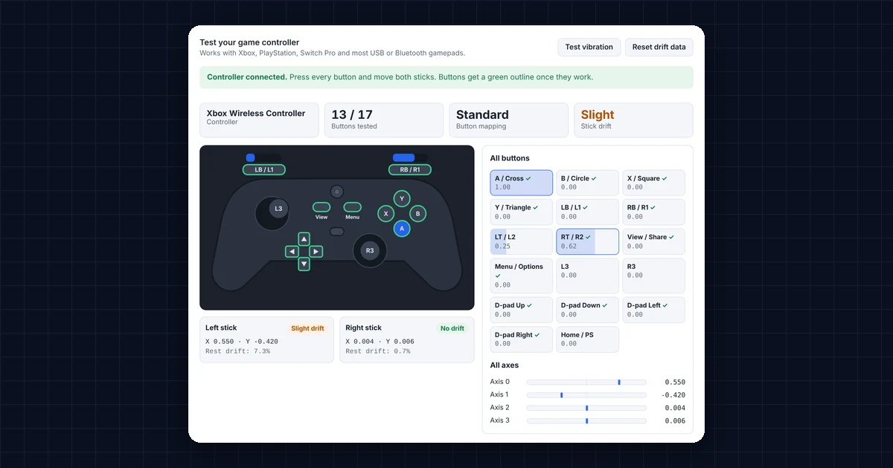Viewport: 893px width, 468px height.
Task: Click the Rest drift: 0.7% text
Action: (x=378, y=351)
